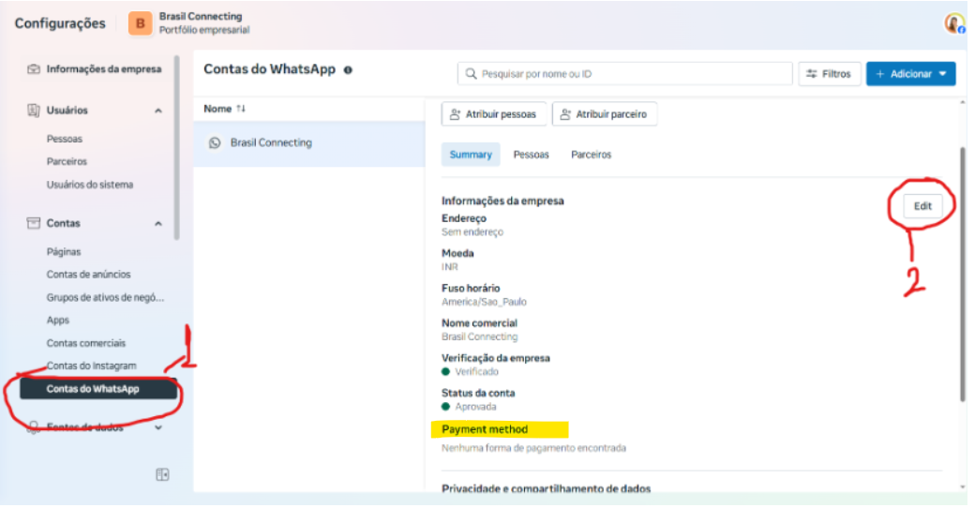Open the user profile picture
The height and width of the screenshot is (508, 975).
coord(953,23)
